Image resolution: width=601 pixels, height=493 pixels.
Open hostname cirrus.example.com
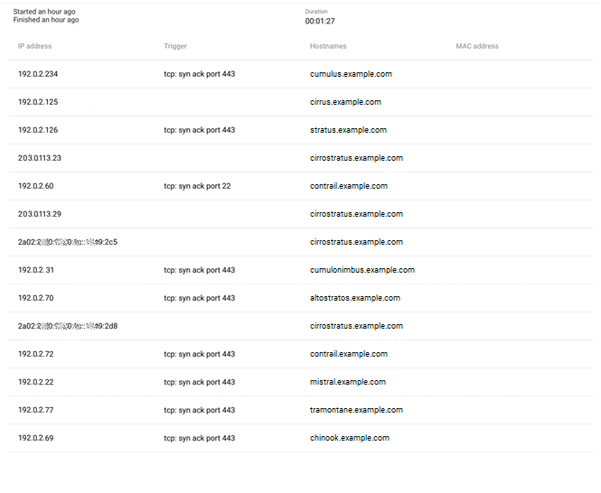point(345,102)
